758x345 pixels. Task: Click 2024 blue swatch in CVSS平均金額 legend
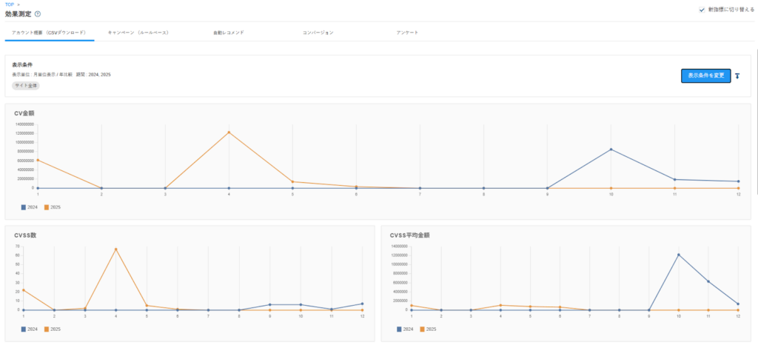(400, 329)
